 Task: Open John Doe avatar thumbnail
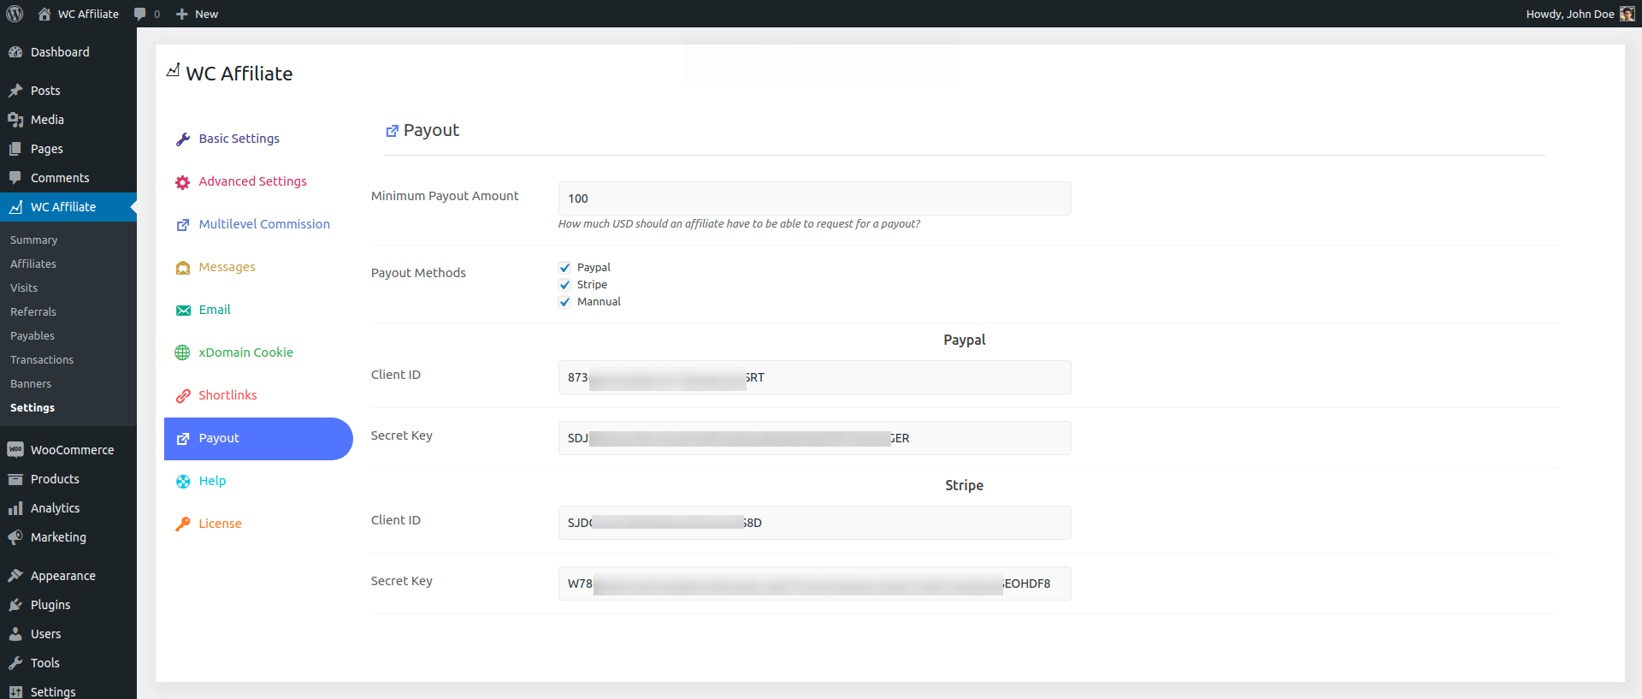pyautogui.click(x=1627, y=14)
